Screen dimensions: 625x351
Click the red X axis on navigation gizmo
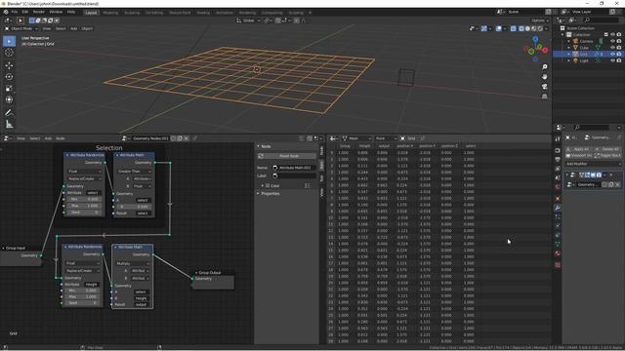545,50
